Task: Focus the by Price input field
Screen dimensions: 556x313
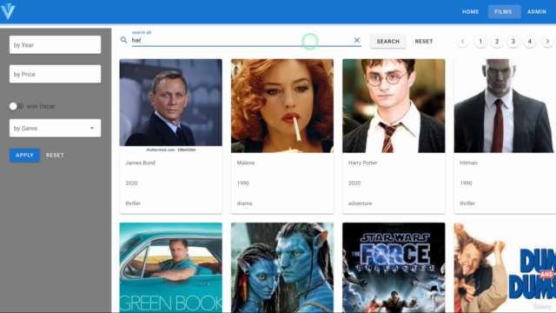Action: pos(55,74)
